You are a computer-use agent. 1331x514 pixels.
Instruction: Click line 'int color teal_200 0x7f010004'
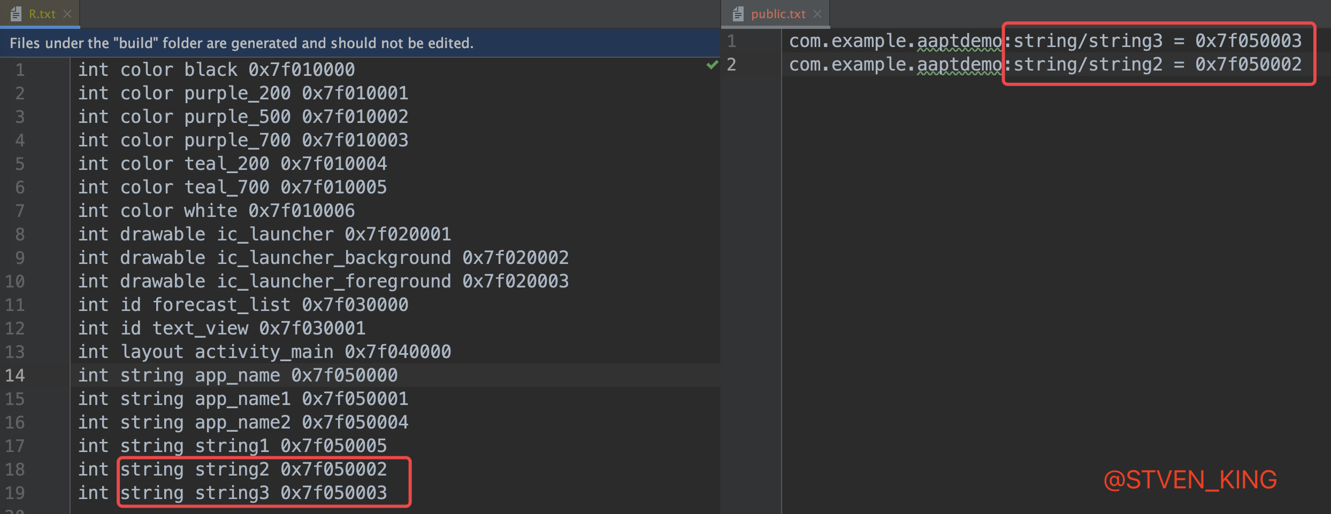(232, 163)
